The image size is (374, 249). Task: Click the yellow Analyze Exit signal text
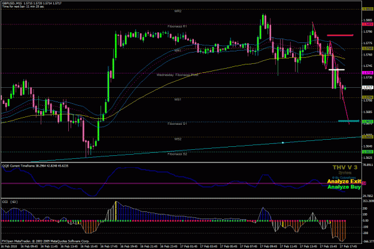pyautogui.click(x=344, y=182)
